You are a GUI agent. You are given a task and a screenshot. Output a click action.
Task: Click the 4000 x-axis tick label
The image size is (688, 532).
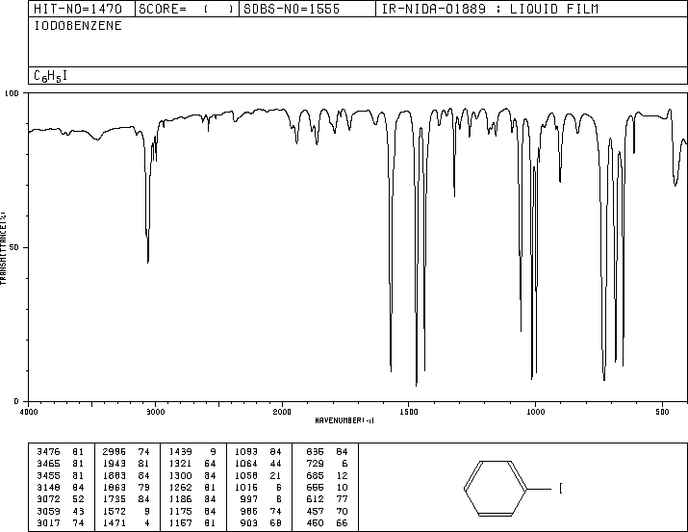pyautogui.click(x=29, y=412)
